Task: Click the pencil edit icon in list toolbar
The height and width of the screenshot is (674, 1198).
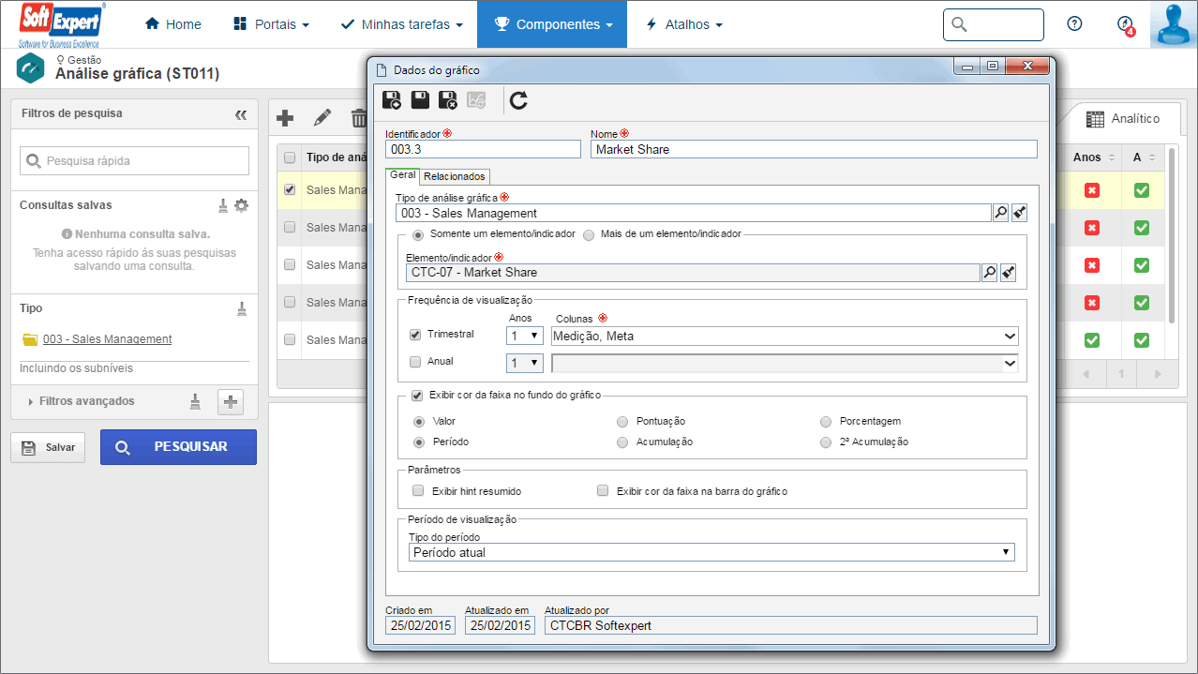Action: [x=322, y=118]
